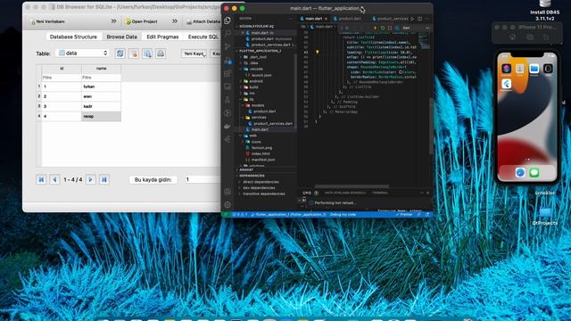Select product_services editor tab
571x321 pixels.
click(x=391, y=18)
